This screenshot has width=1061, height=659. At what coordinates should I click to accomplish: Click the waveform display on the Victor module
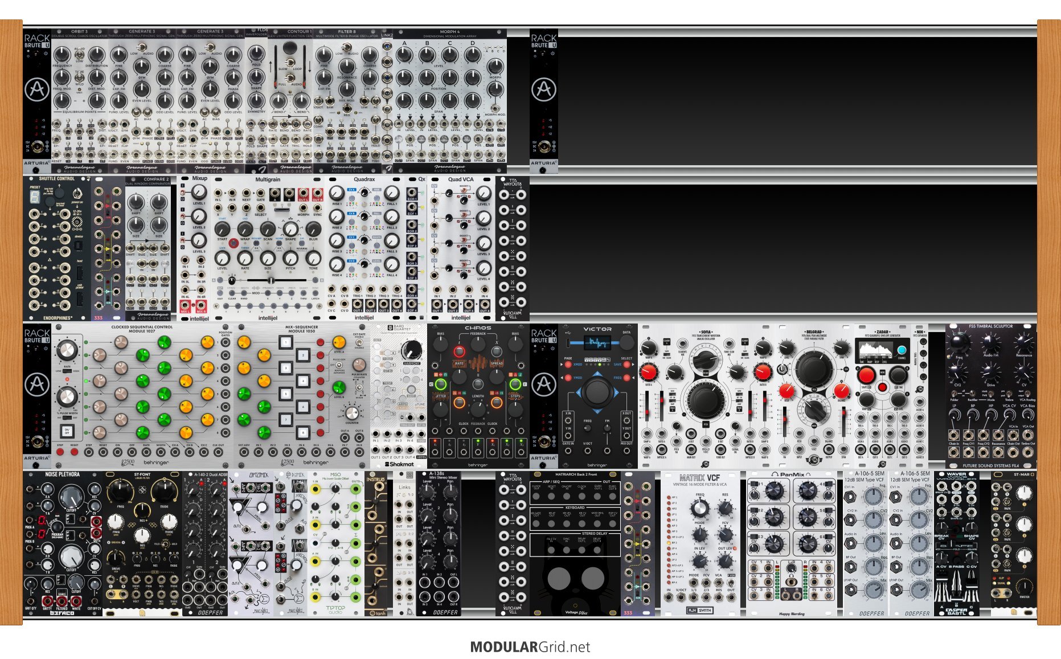point(597,342)
